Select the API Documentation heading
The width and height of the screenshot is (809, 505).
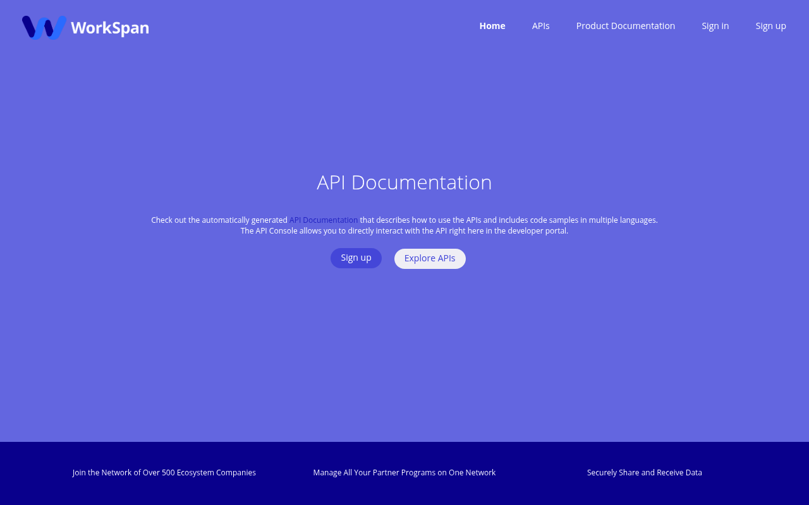(404, 182)
